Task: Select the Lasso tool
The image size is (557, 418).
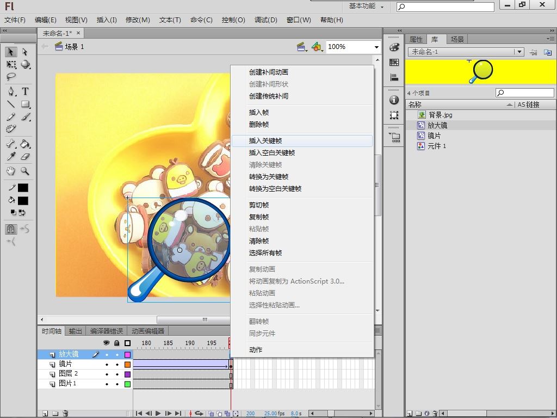Action: (x=11, y=76)
